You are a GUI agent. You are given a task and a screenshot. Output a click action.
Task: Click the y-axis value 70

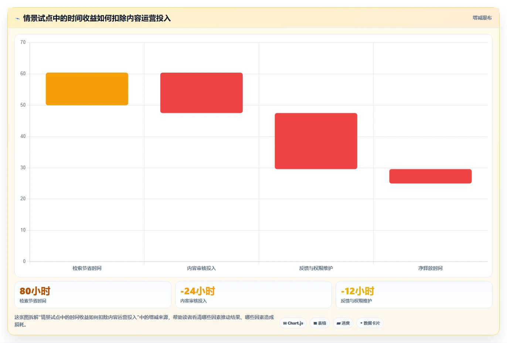[x=23, y=42]
